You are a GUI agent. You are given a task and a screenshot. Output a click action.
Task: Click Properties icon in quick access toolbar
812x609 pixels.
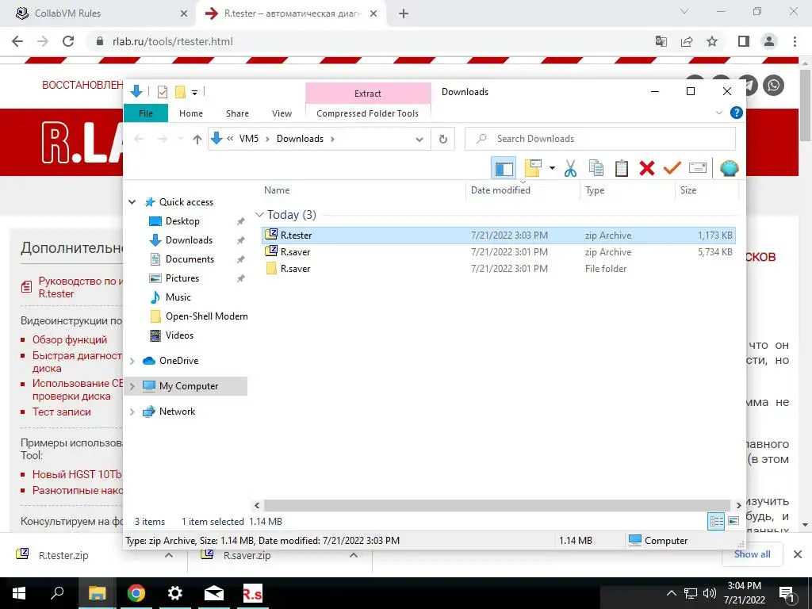[x=163, y=92]
